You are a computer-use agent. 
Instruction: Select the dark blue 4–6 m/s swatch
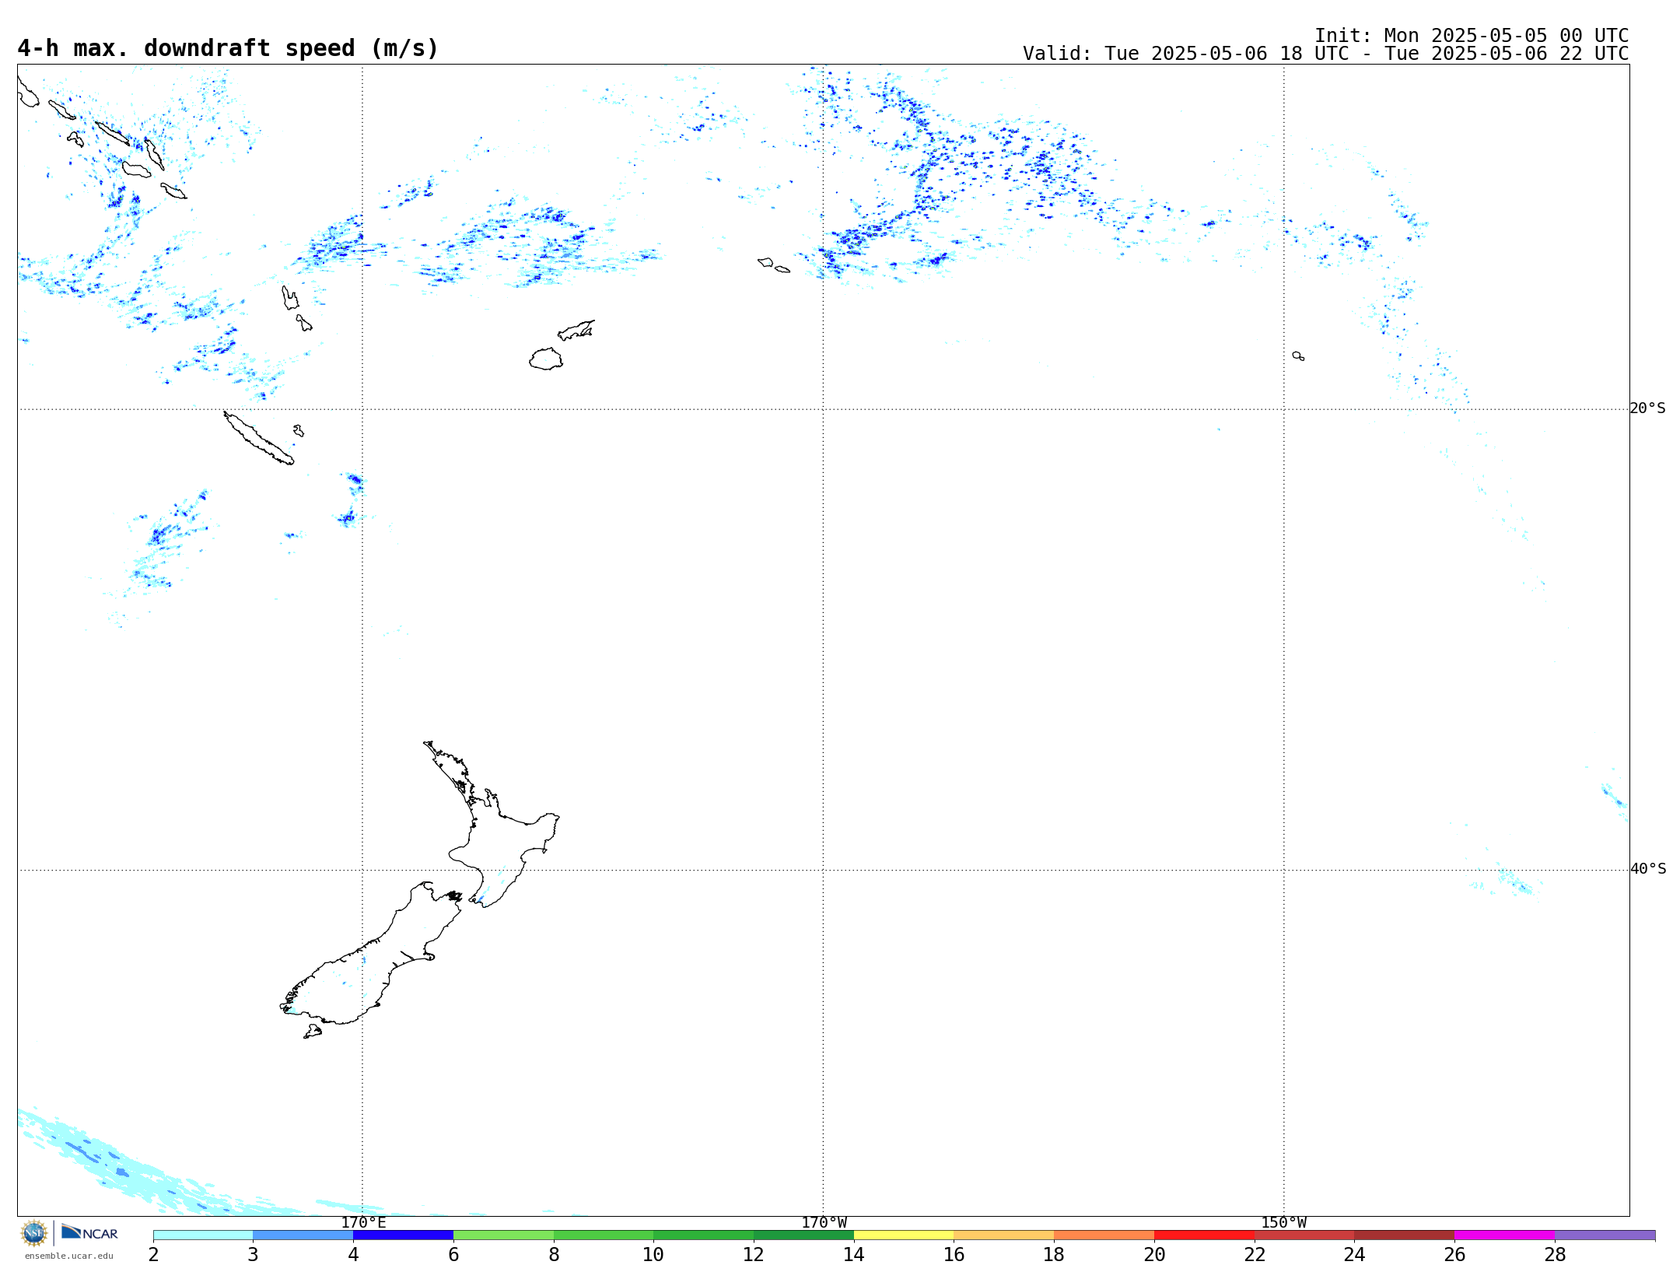tap(403, 1235)
